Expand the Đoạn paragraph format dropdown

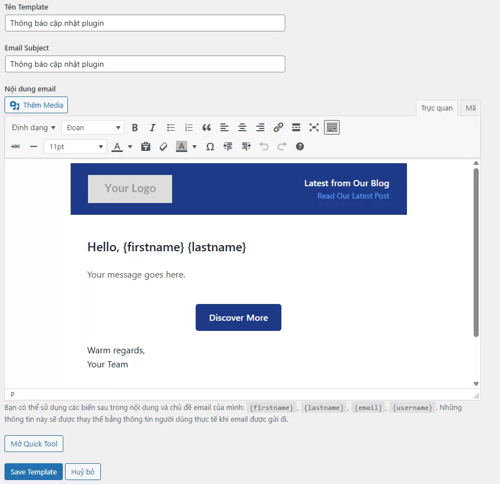tap(92, 128)
